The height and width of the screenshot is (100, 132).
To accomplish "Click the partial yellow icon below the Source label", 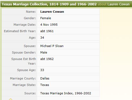I will click(11, 99).
